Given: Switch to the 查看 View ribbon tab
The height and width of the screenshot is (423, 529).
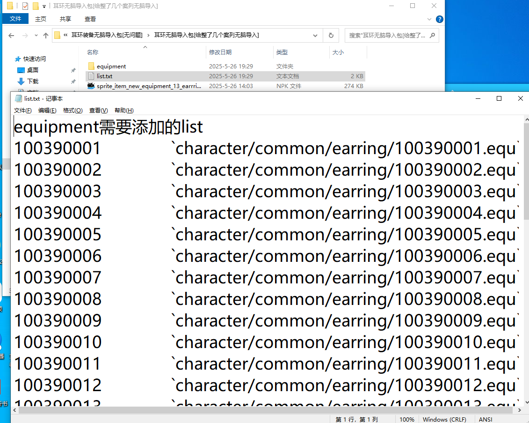Looking at the screenshot, I should [90, 19].
